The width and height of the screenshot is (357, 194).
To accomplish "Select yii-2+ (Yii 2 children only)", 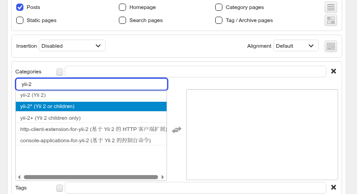I will [x=91, y=118].
